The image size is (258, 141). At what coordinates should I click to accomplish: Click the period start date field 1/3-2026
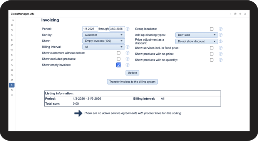point(90,29)
